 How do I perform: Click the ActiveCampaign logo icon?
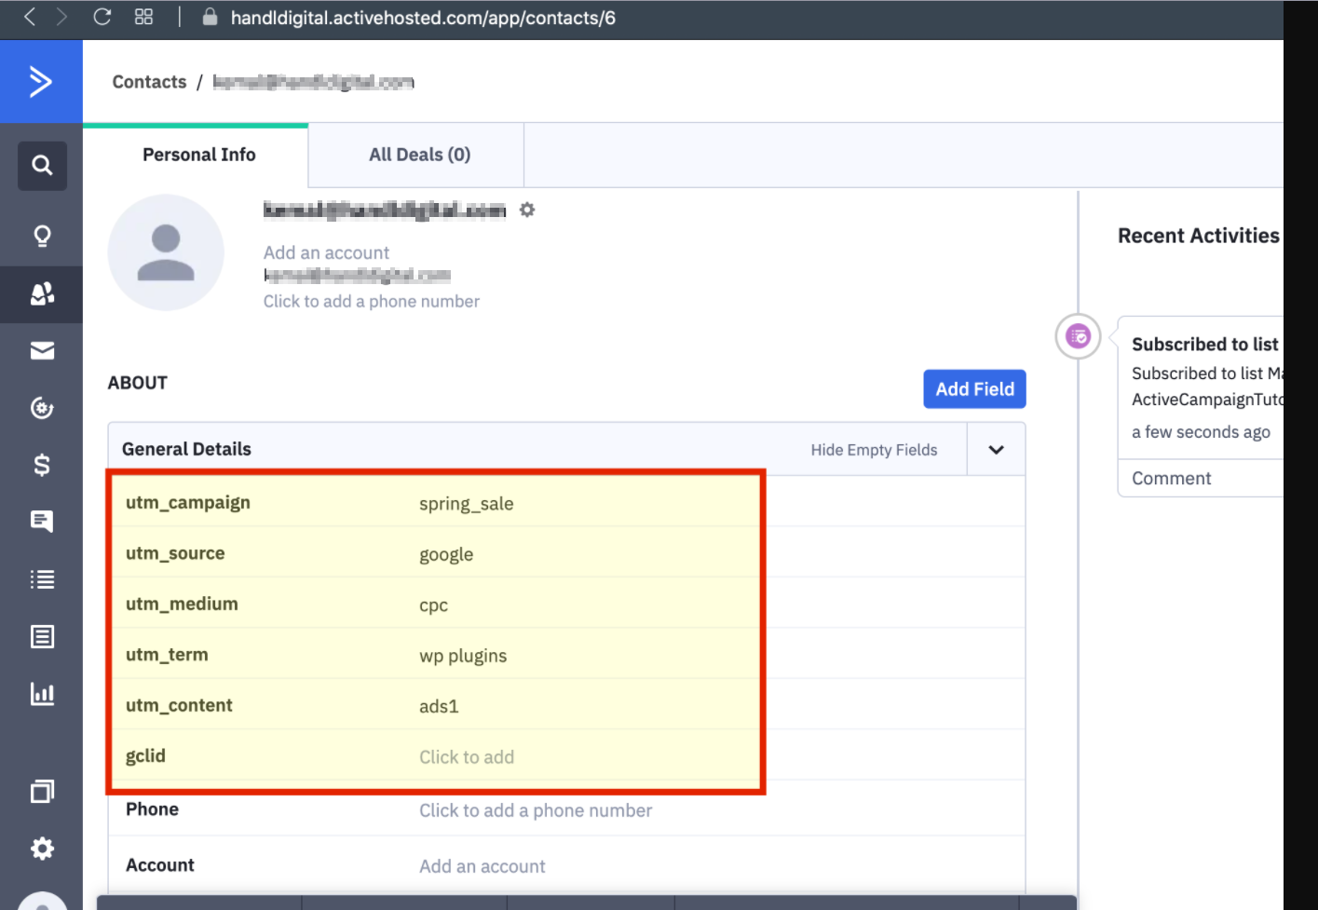point(40,82)
